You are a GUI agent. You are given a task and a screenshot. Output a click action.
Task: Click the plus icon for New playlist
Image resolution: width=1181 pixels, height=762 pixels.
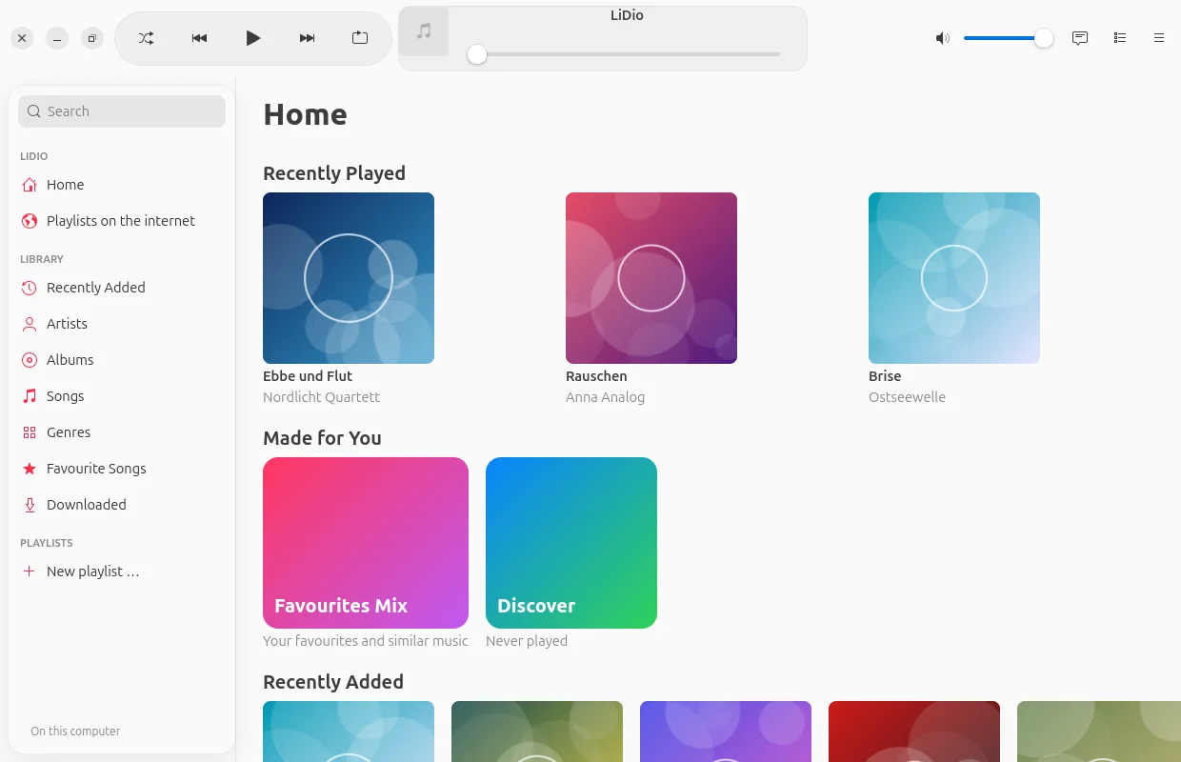(30, 571)
